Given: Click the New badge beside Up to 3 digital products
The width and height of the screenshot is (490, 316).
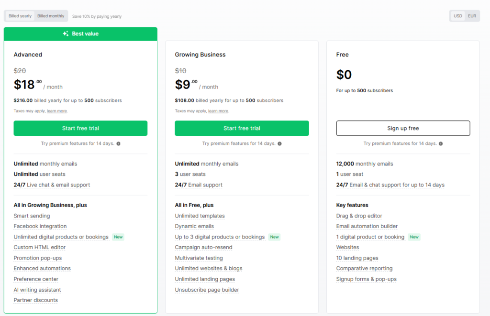Looking at the screenshot, I should click(x=274, y=237).
